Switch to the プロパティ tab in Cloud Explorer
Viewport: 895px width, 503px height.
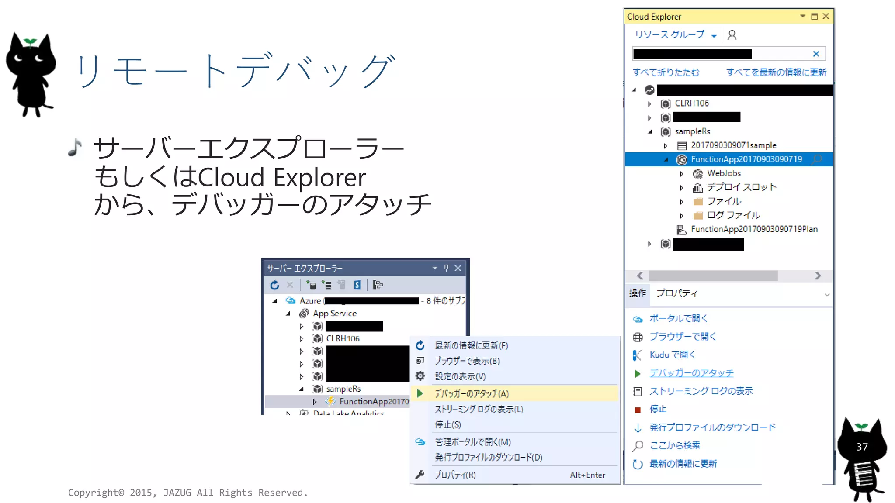click(x=677, y=293)
